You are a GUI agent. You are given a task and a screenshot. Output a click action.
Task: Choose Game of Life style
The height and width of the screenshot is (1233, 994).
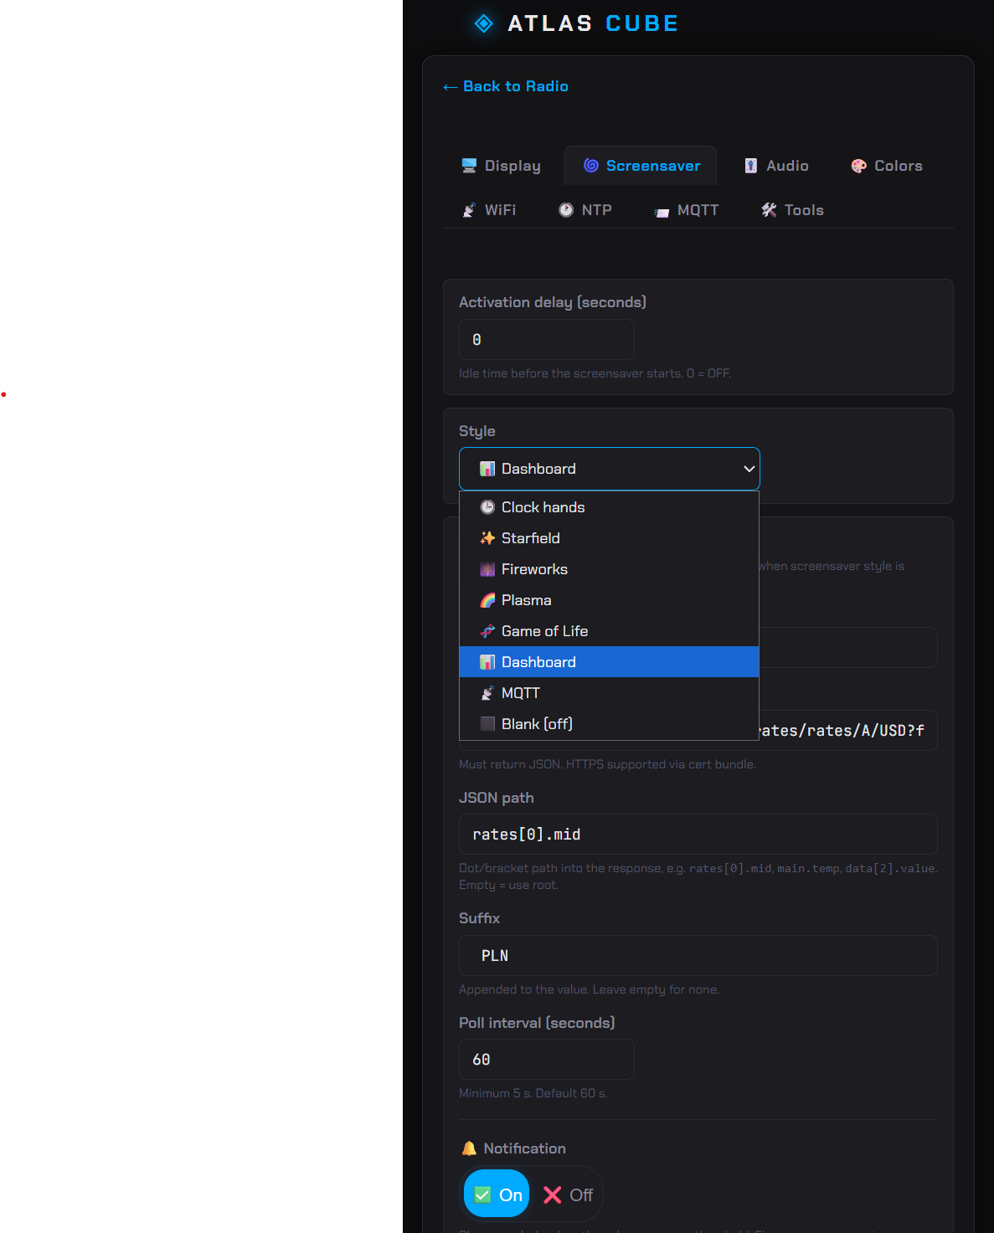pyautogui.click(x=609, y=631)
